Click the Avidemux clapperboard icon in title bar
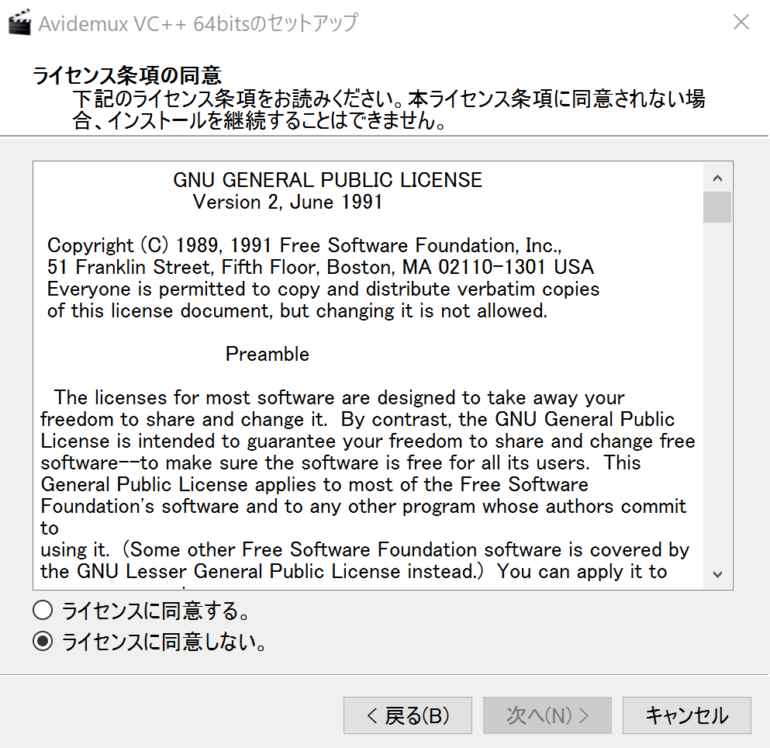 [x=19, y=23]
